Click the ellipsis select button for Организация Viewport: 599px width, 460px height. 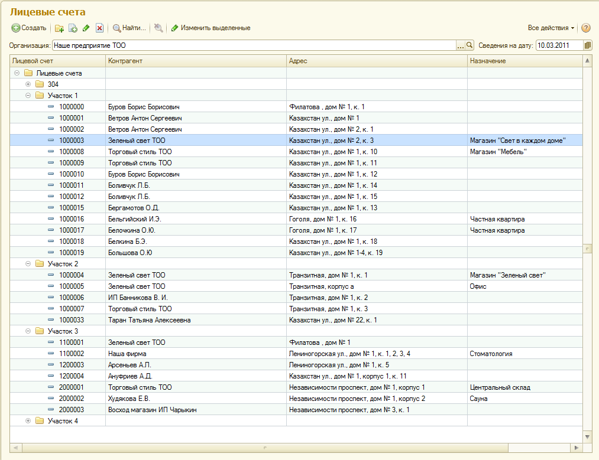click(461, 45)
